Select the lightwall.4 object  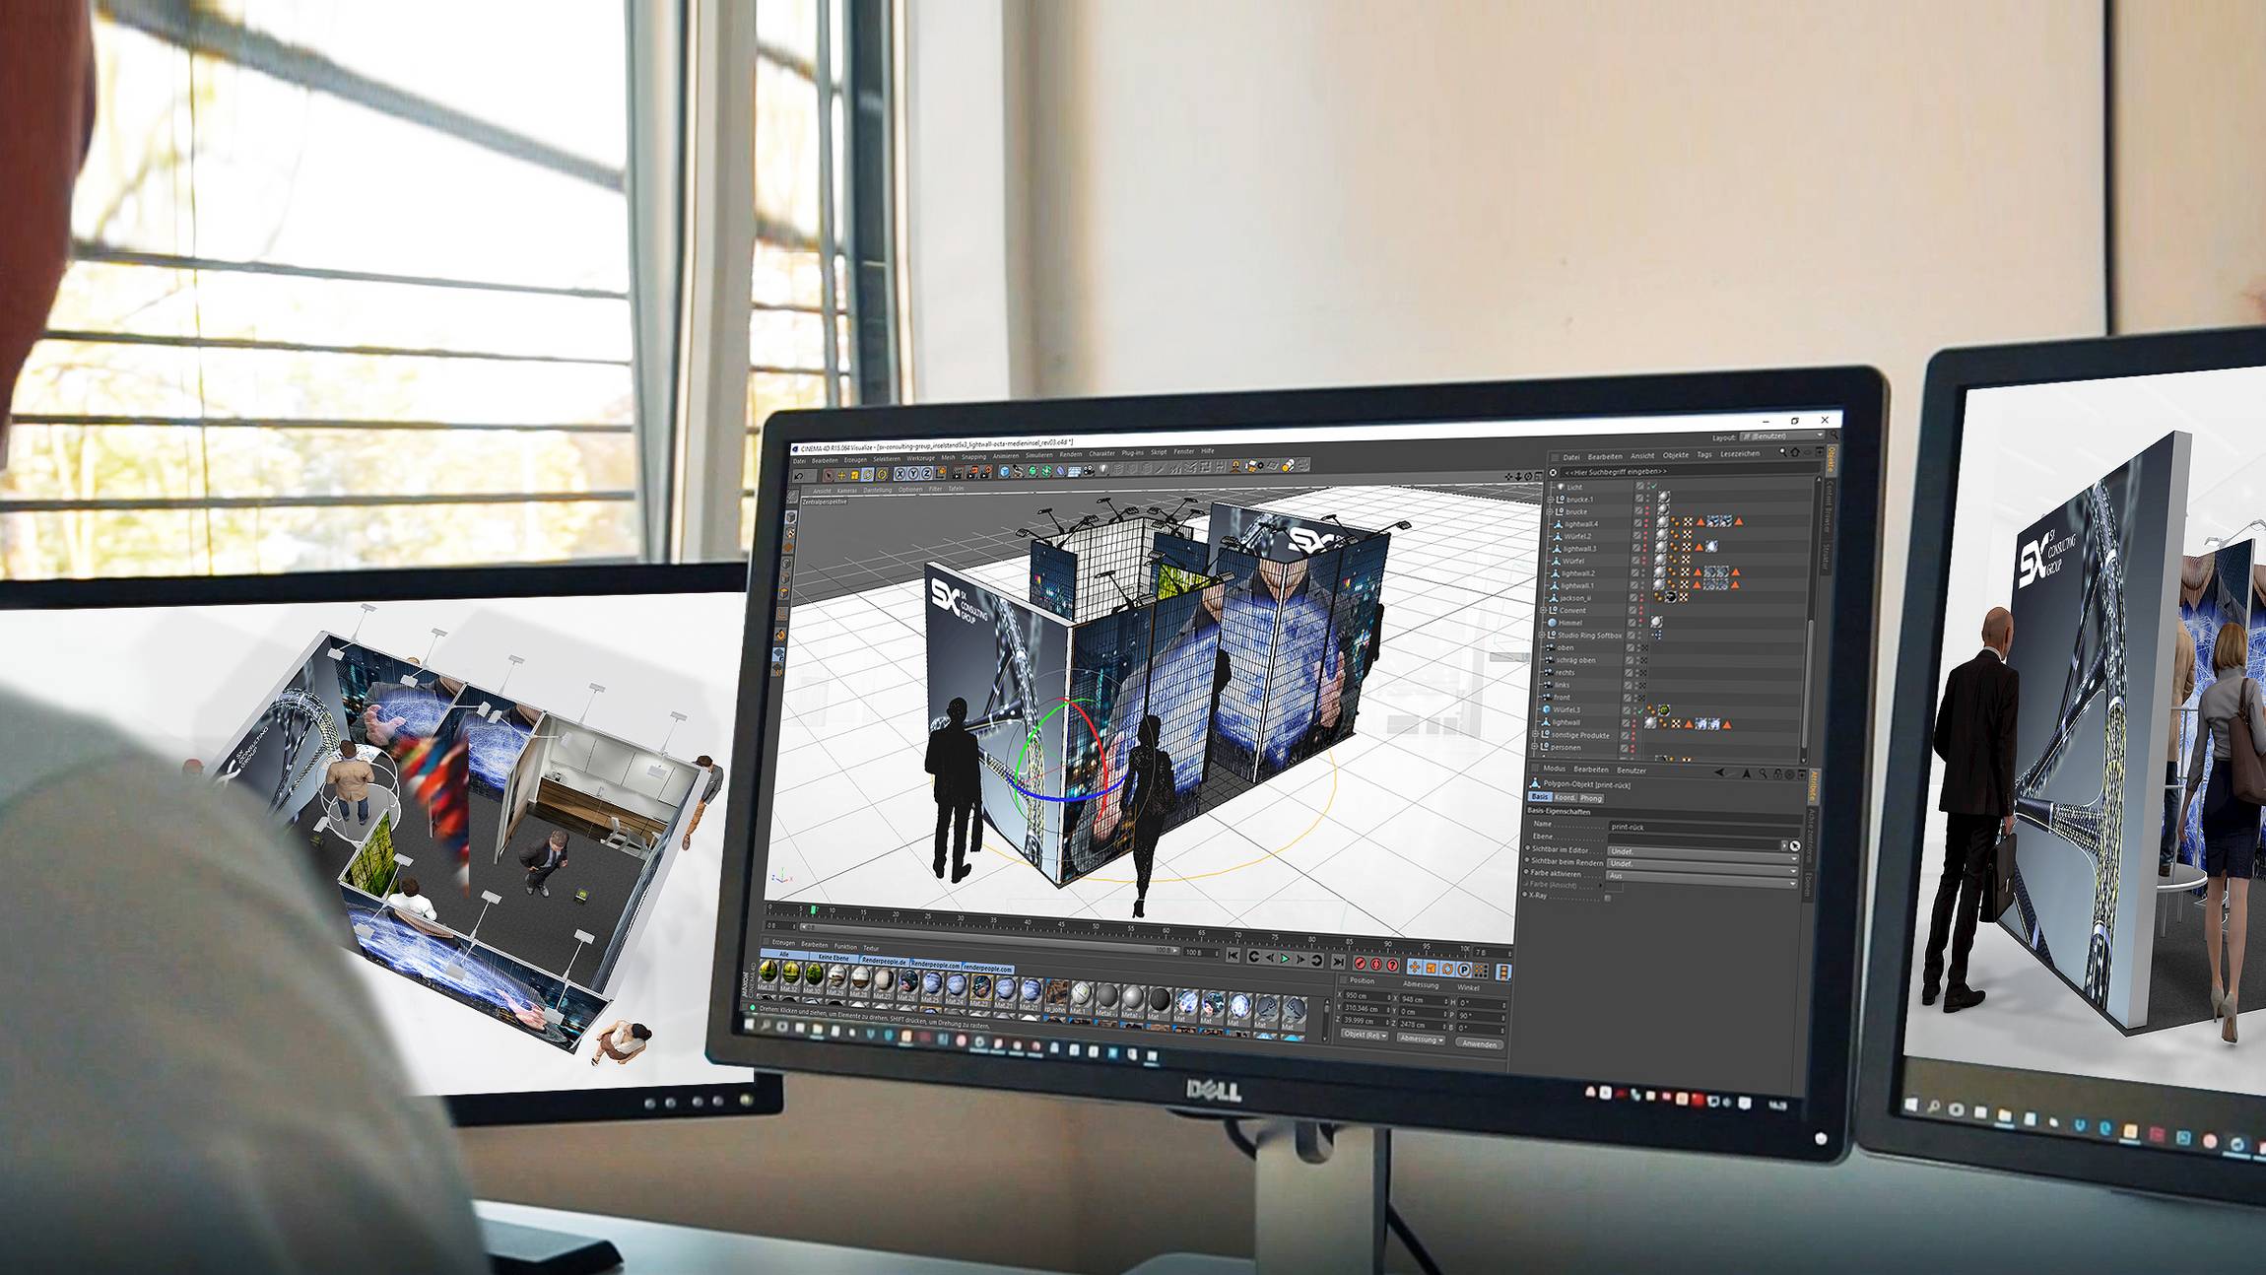[x=1581, y=524]
